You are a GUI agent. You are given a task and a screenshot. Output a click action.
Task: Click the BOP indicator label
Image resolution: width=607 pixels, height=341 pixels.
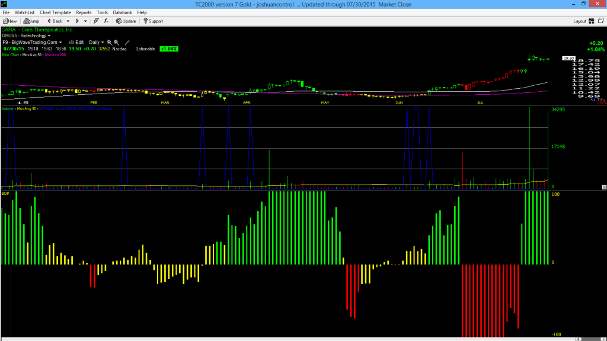(5, 194)
